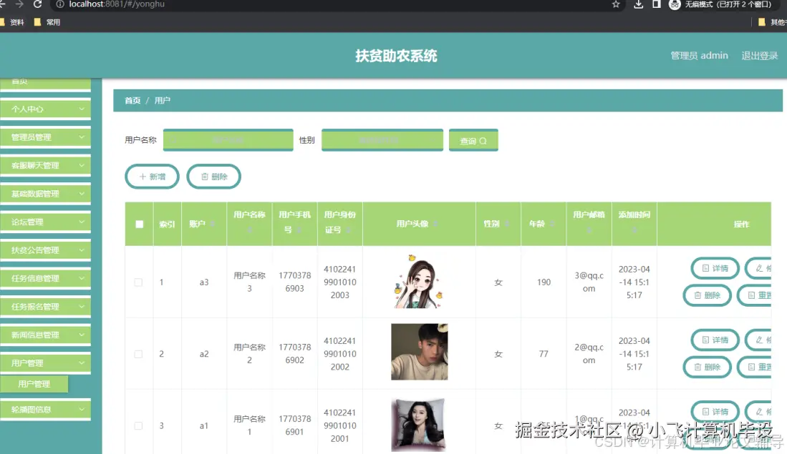The width and height of the screenshot is (787, 454).
Task: Expand 个人中心 sidebar chevron
Action: (82, 109)
